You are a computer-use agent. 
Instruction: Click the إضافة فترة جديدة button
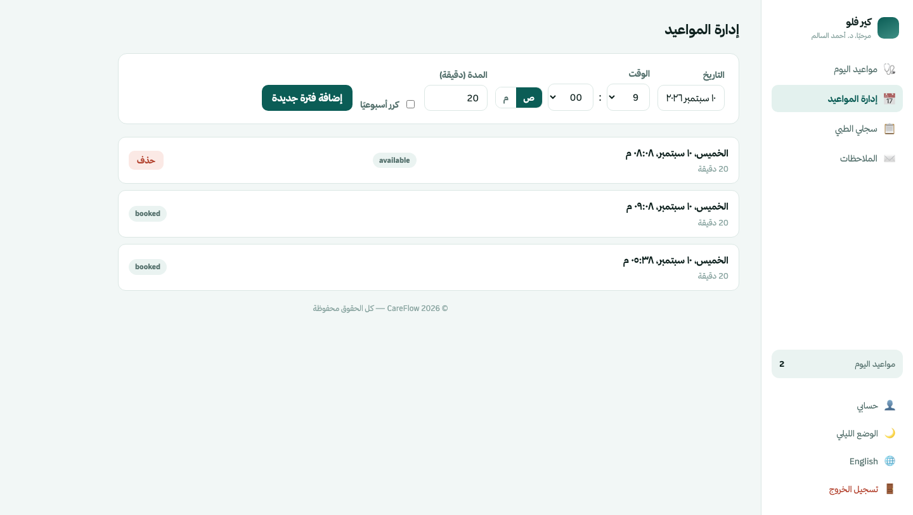point(307,98)
